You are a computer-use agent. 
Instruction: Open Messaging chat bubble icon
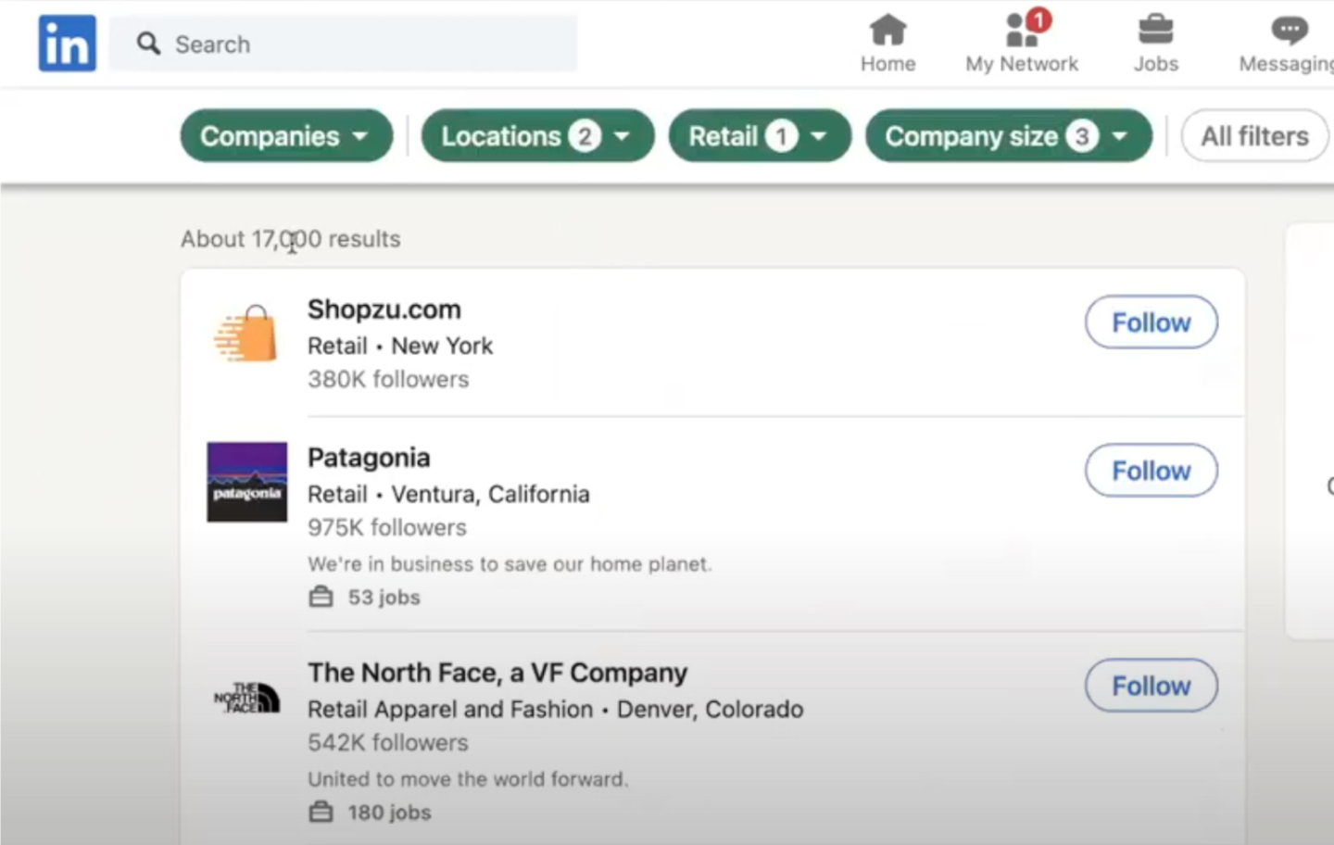click(1289, 31)
